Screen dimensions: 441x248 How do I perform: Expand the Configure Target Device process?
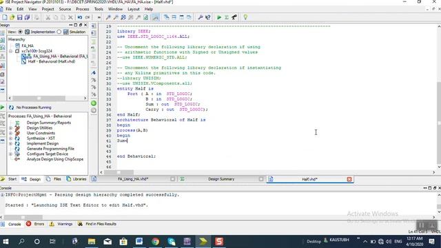click(10, 154)
